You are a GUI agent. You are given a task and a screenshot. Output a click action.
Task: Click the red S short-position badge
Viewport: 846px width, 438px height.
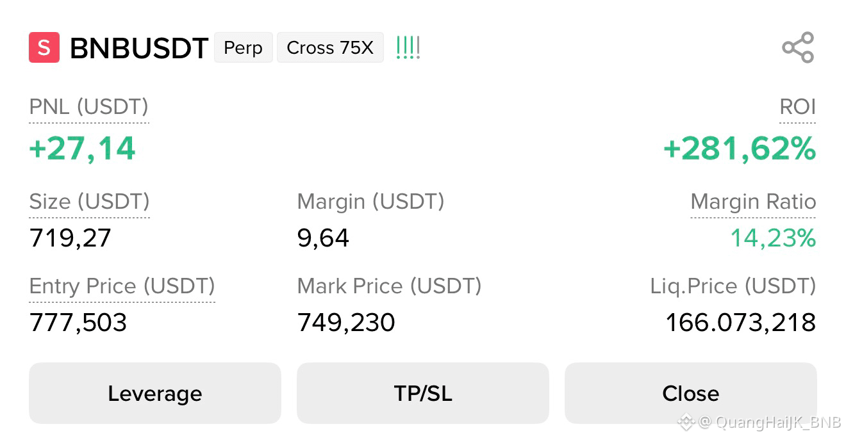click(x=44, y=47)
